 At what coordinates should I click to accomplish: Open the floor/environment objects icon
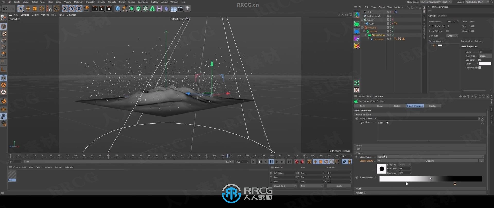(x=173, y=8)
